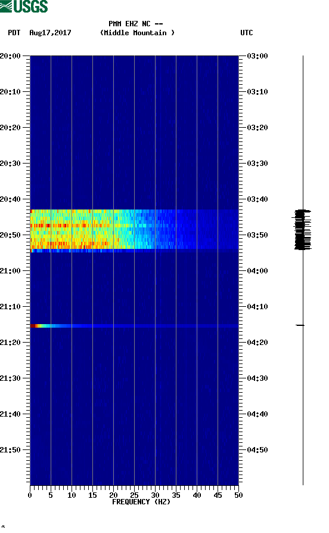Click the '20:40' PDT time label
Screen dimensions: 329x533
click(x=10, y=199)
